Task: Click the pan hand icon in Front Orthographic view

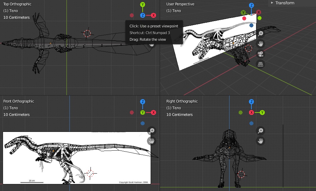Action: 152,141
